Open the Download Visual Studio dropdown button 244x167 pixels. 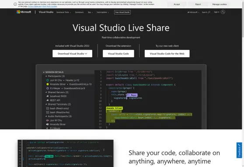tap(72, 53)
